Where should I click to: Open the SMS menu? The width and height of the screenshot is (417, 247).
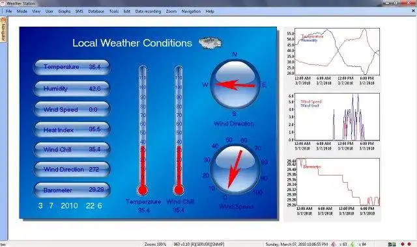pos(79,12)
